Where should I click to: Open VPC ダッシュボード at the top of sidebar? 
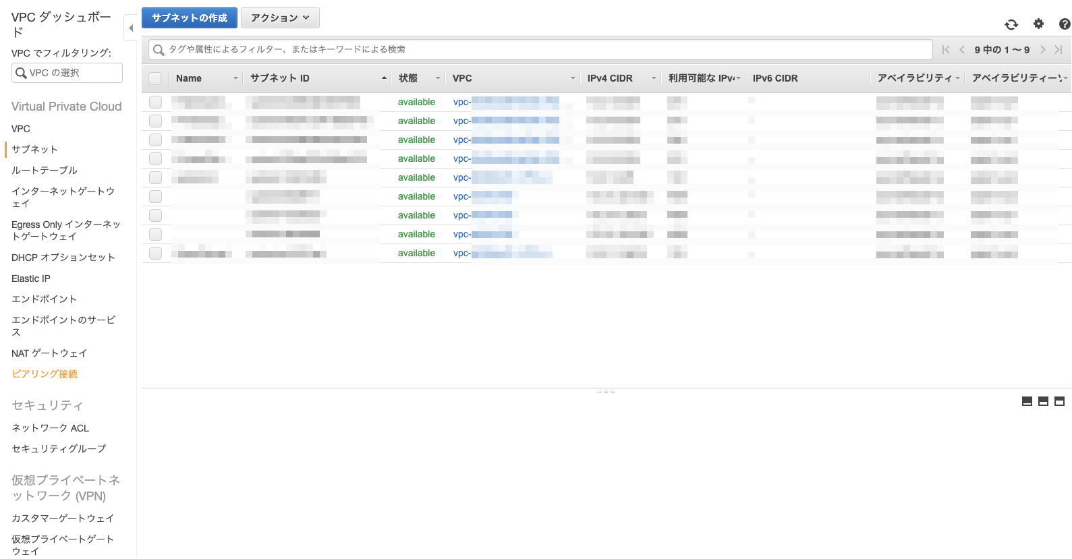(61, 24)
